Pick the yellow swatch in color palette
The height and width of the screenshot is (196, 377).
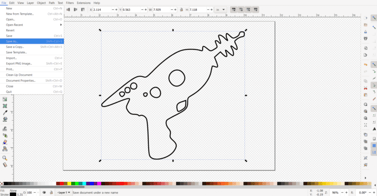pos(69,184)
